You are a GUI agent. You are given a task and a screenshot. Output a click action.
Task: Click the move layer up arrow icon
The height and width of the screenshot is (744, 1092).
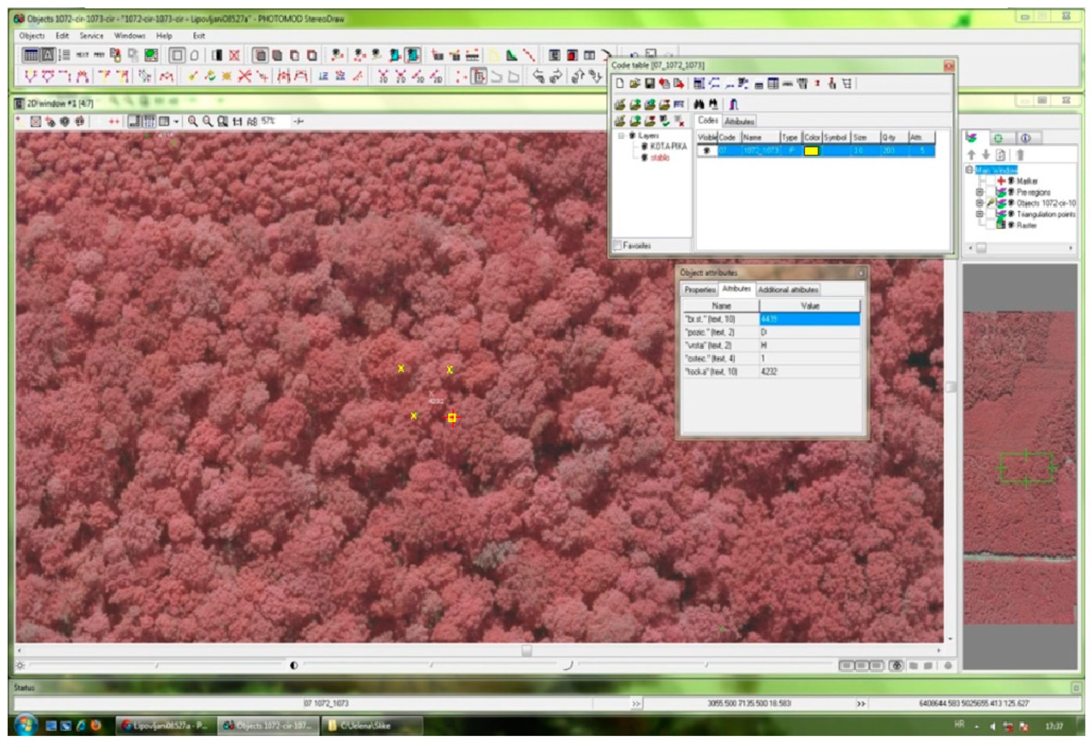click(x=971, y=154)
